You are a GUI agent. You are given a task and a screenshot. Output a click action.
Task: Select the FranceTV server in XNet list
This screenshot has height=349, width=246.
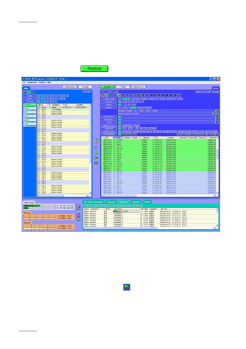30,105
